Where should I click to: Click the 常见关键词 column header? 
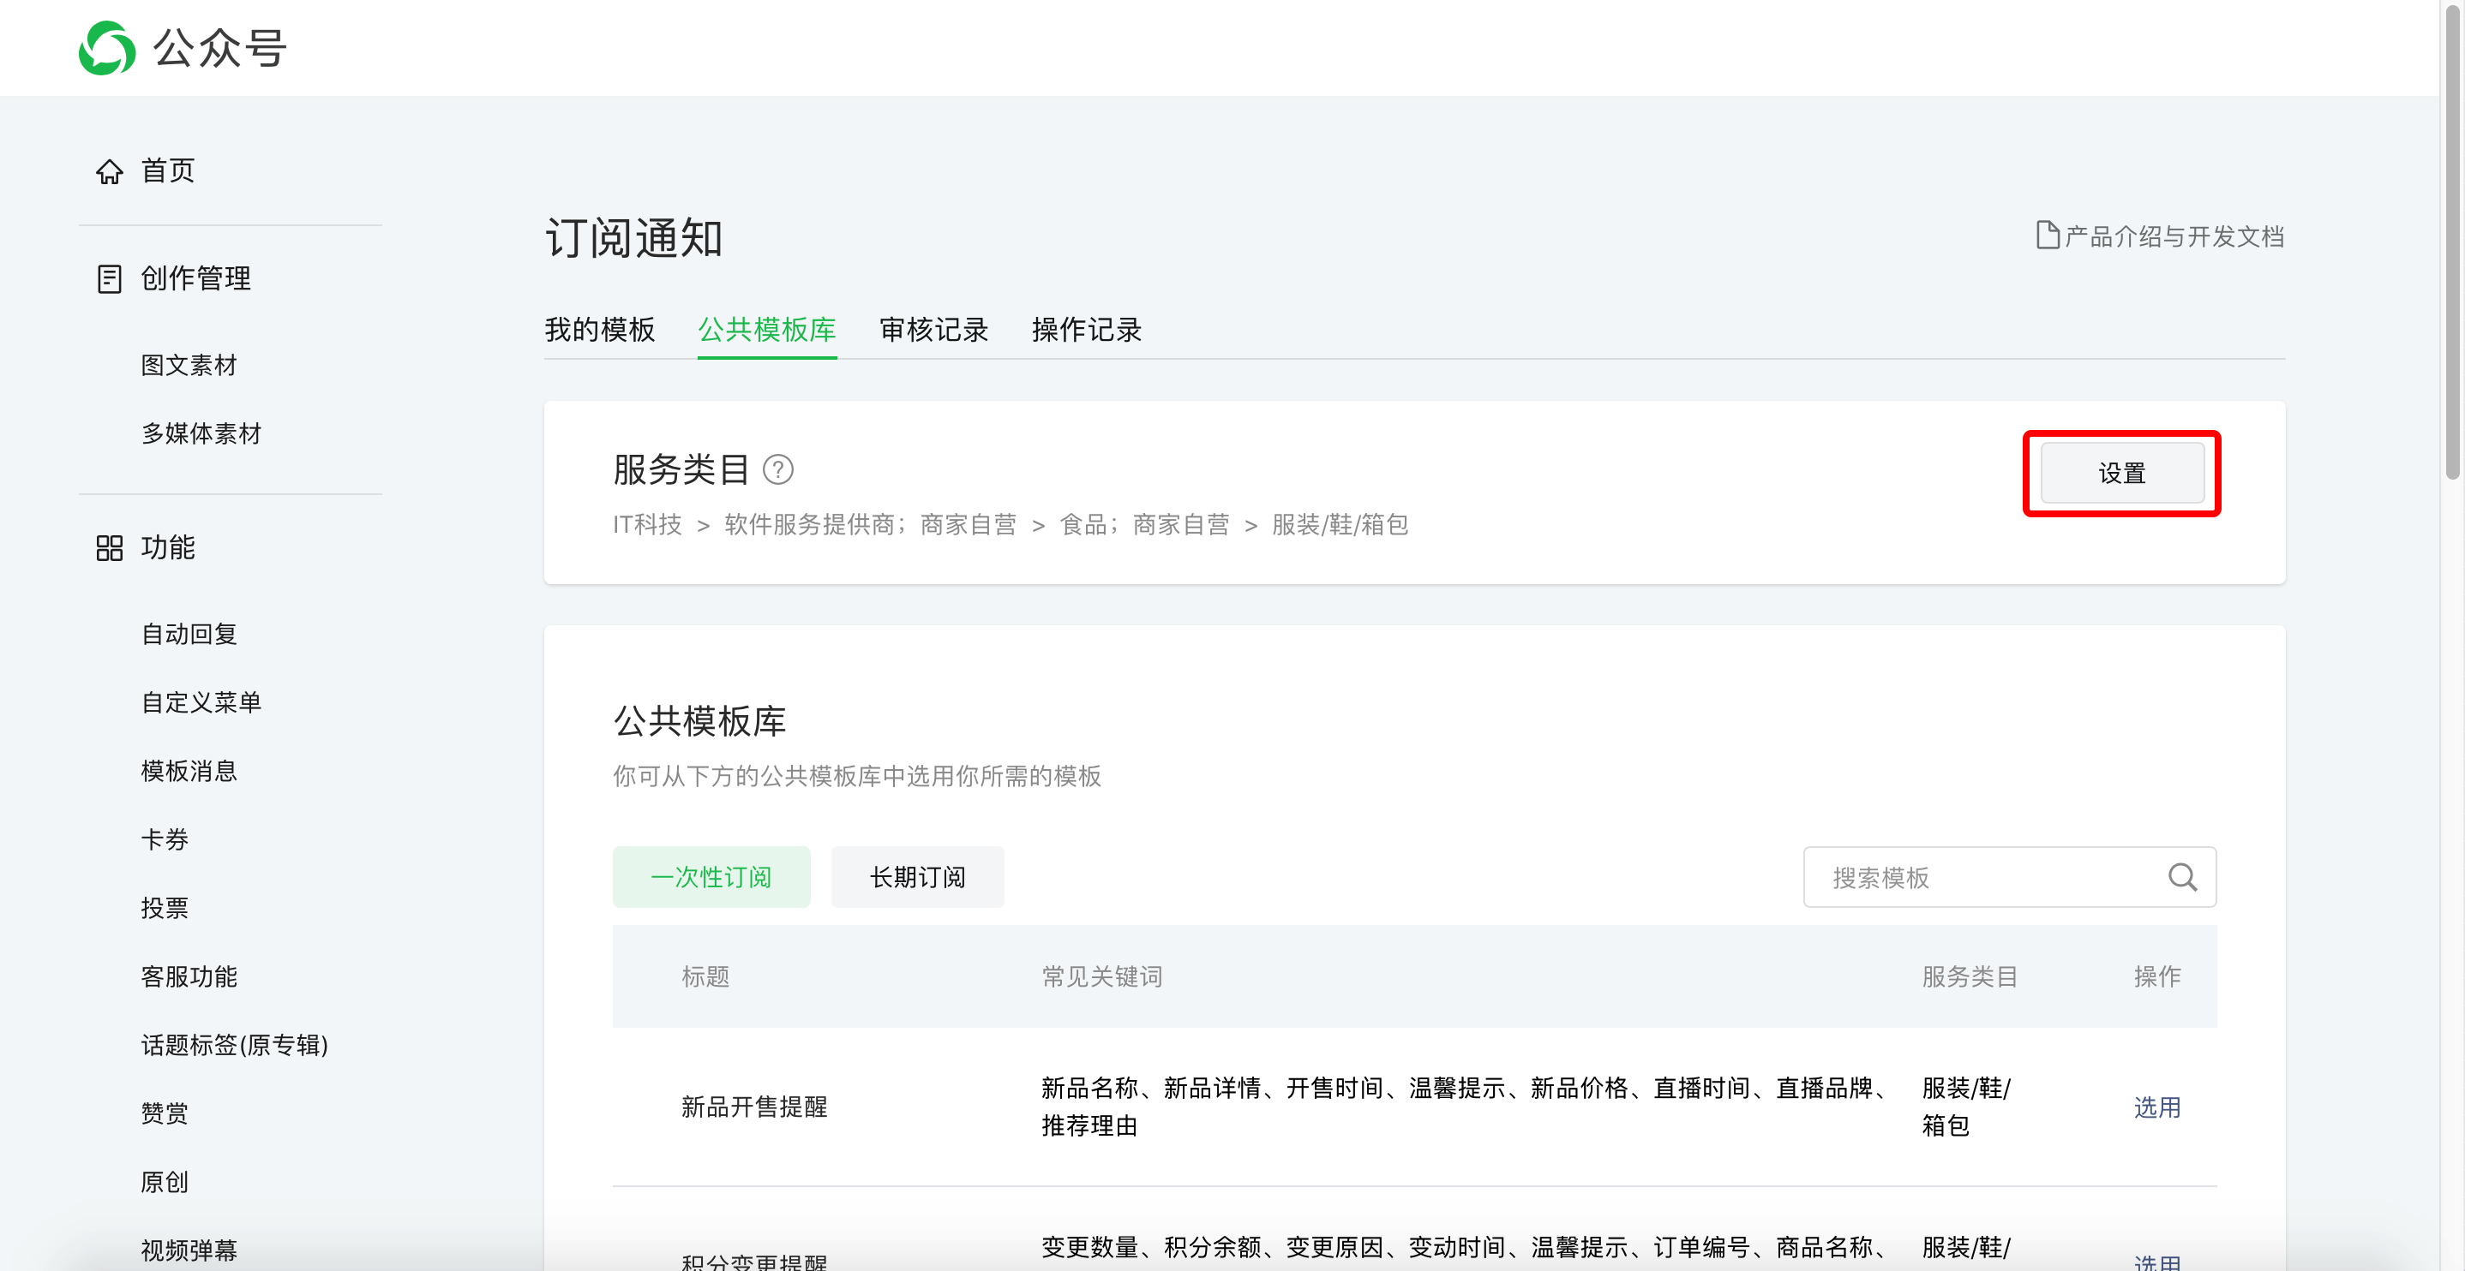(x=1101, y=976)
